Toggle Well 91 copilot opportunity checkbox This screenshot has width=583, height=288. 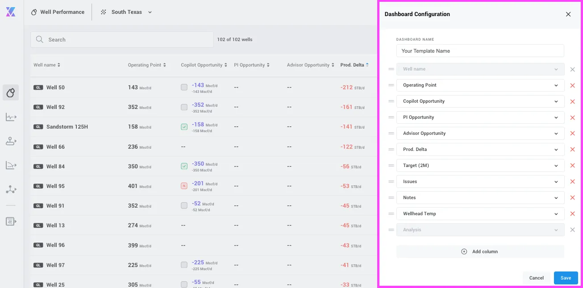pyautogui.click(x=184, y=205)
